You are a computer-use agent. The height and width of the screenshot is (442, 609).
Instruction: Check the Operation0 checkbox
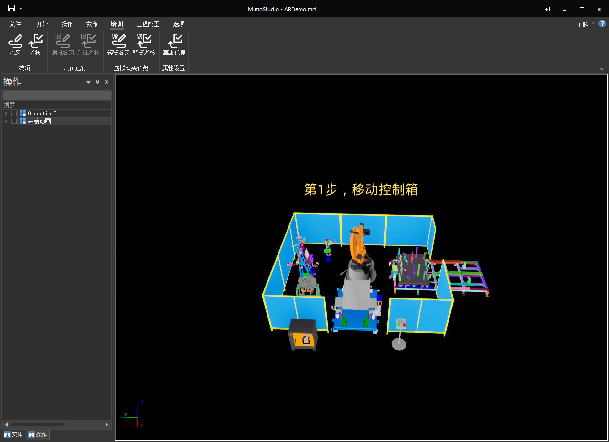[x=14, y=114]
